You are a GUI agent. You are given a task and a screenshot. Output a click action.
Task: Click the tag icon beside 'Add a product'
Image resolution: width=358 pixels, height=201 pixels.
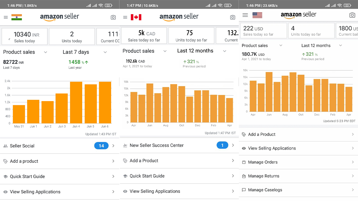(x=5, y=161)
